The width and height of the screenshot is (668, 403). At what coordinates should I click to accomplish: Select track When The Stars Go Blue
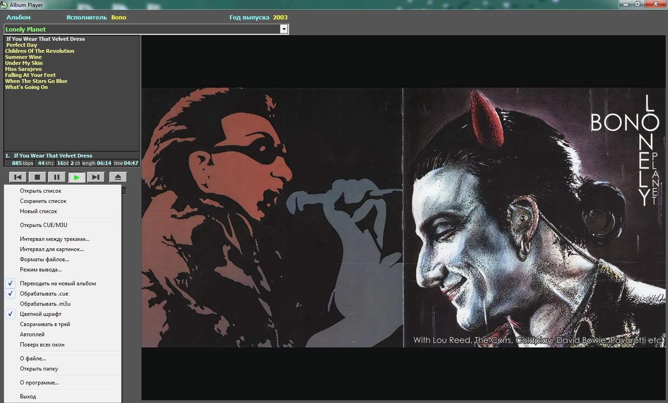pyautogui.click(x=36, y=81)
